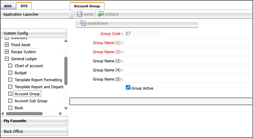Expand the Recipe System tree node
This screenshot has height=138, width=253.
pyautogui.click(x=7, y=51)
